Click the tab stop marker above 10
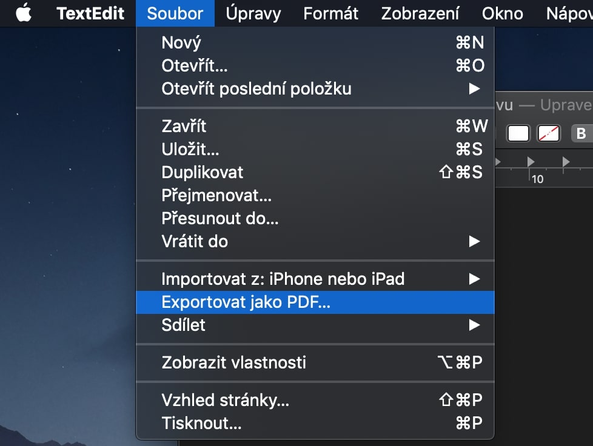The width and height of the screenshot is (593, 446). pyautogui.click(x=532, y=162)
